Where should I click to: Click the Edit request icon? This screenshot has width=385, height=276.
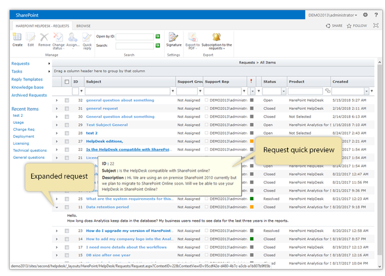[31, 37]
